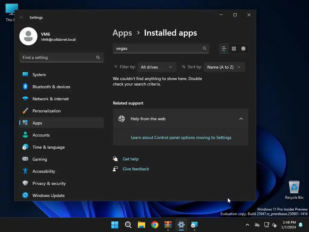The height and width of the screenshot is (232, 309).
Task: Collapse the Help from the web section
Action: [x=241, y=119]
